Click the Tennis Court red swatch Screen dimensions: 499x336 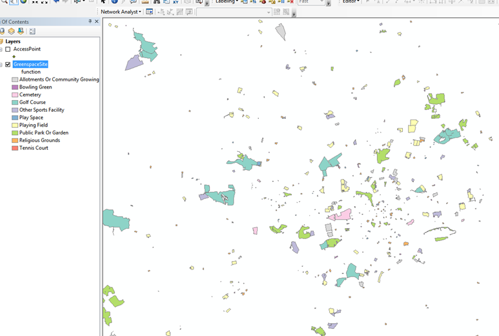(x=15, y=148)
